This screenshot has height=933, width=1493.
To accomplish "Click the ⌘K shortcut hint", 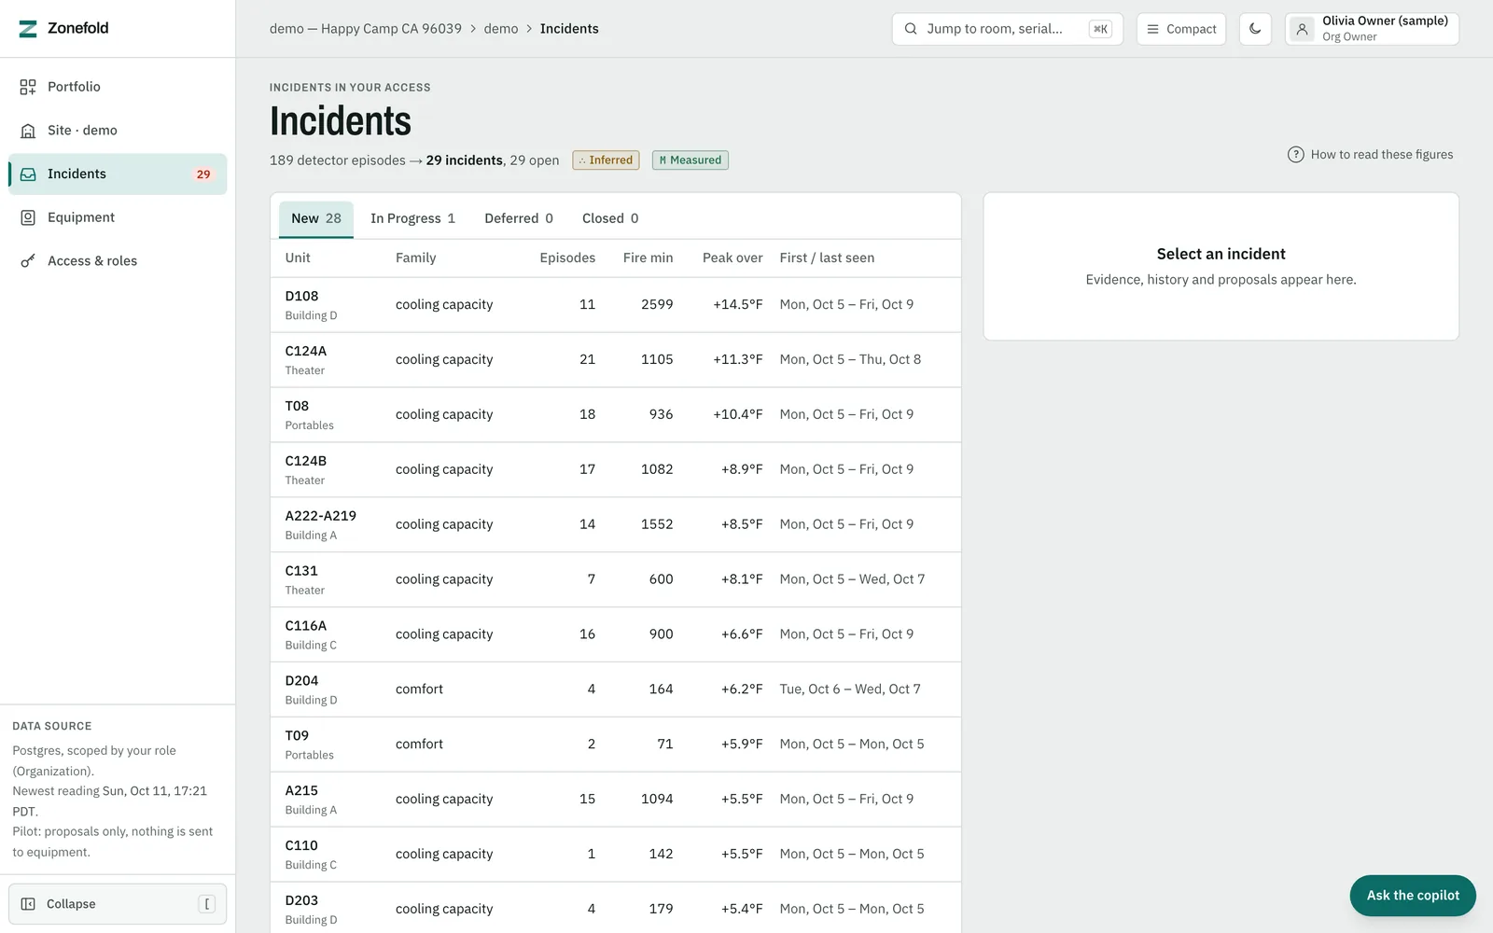I will 1100,29.
